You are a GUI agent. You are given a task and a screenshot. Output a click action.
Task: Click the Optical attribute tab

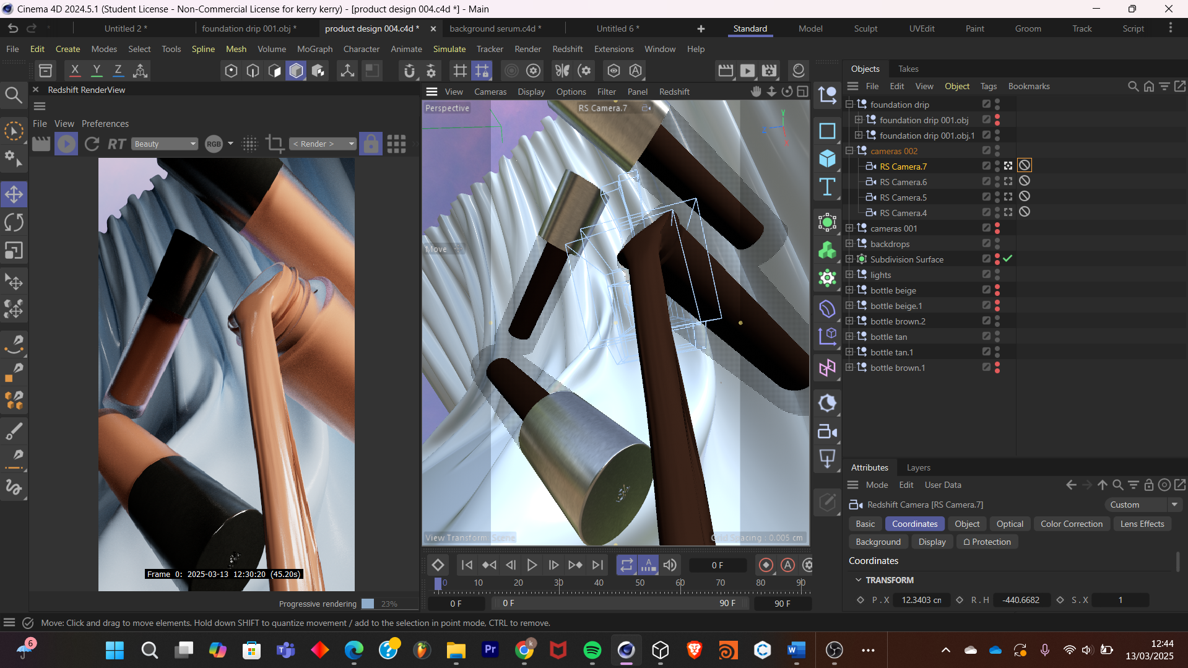(x=1010, y=524)
